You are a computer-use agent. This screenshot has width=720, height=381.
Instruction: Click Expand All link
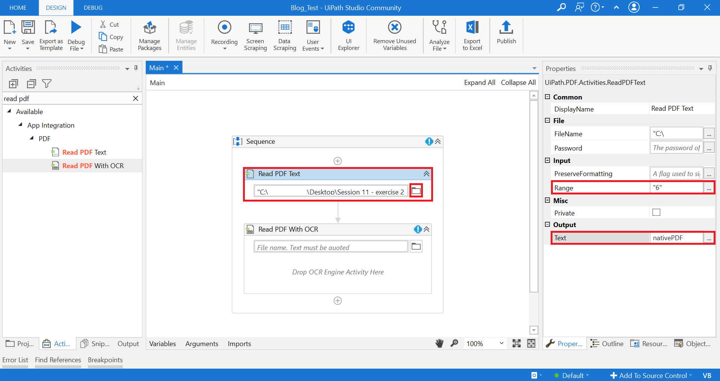click(480, 83)
